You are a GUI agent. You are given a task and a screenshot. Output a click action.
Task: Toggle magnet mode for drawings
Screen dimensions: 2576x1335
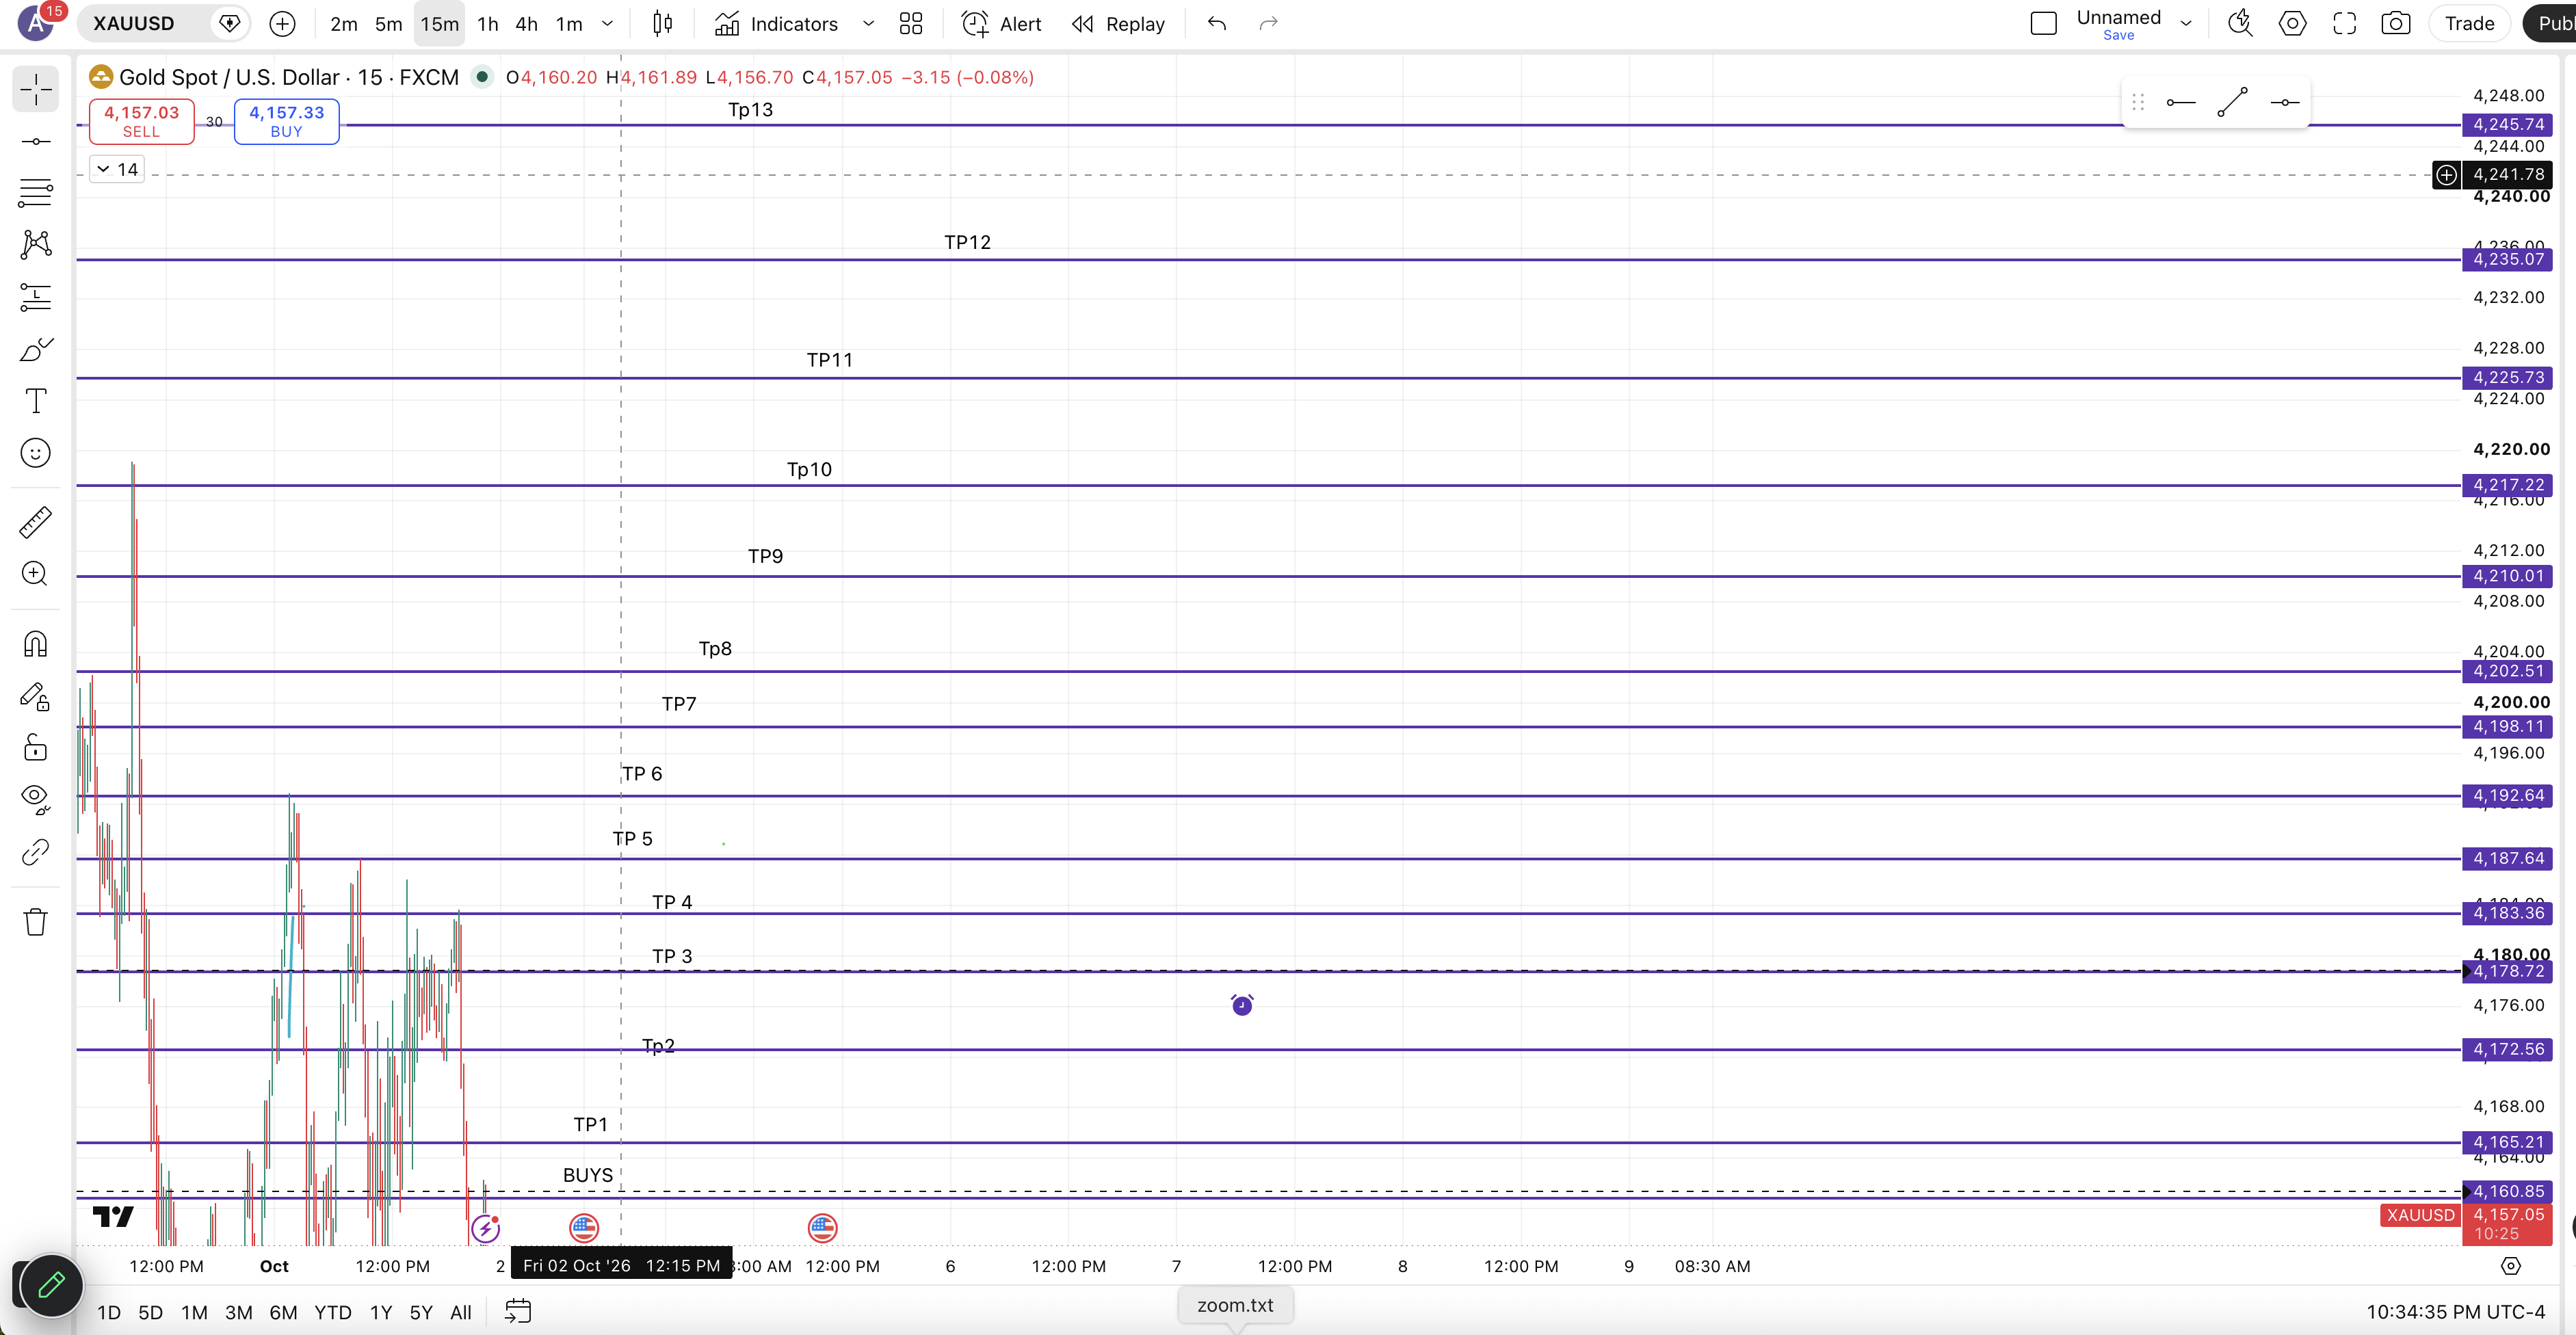pyautogui.click(x=35, y=644)
